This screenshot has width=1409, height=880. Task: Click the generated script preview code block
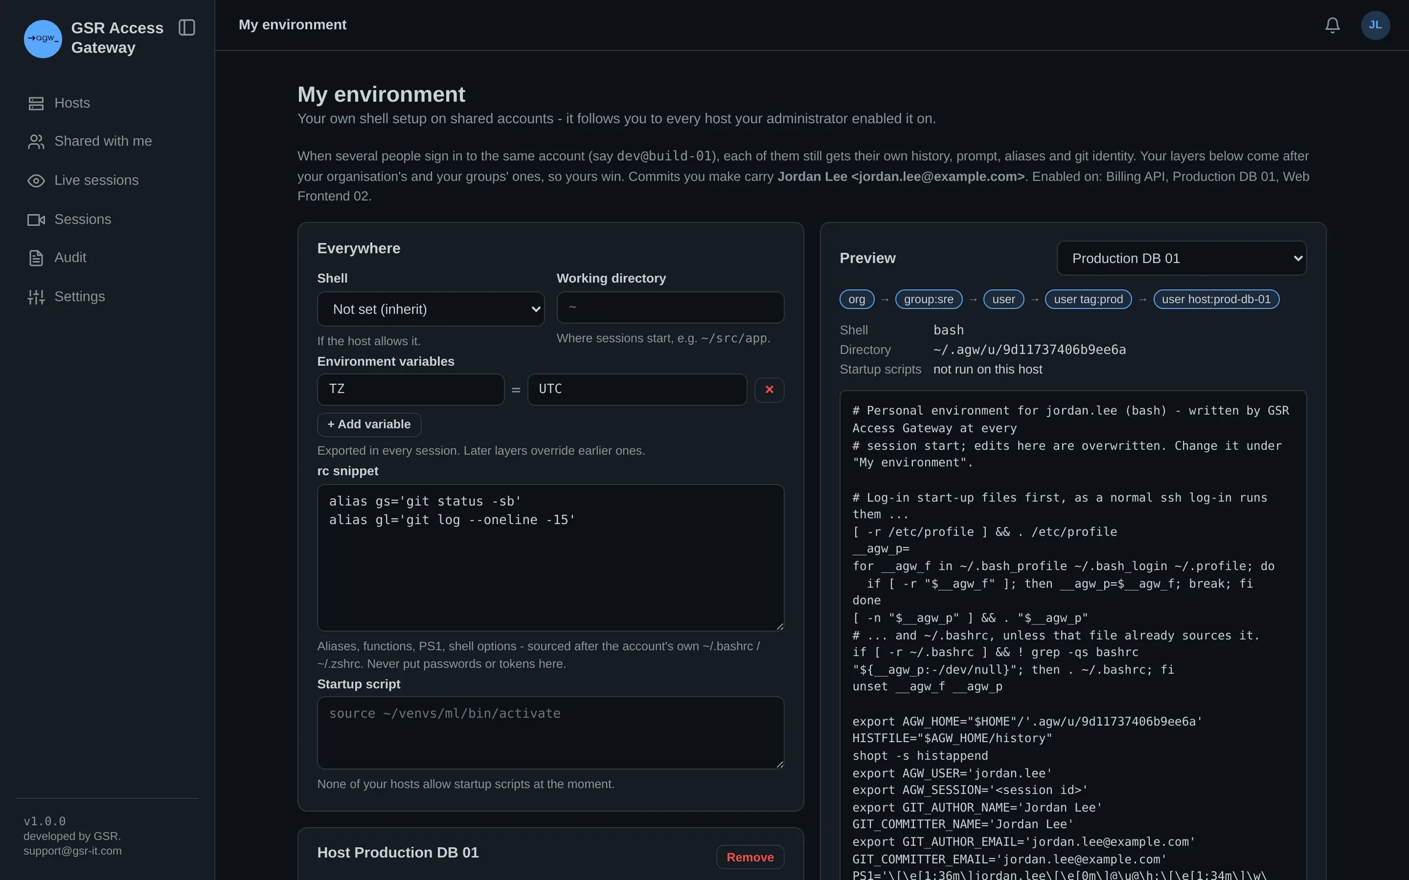click(x=1073, y=635)
